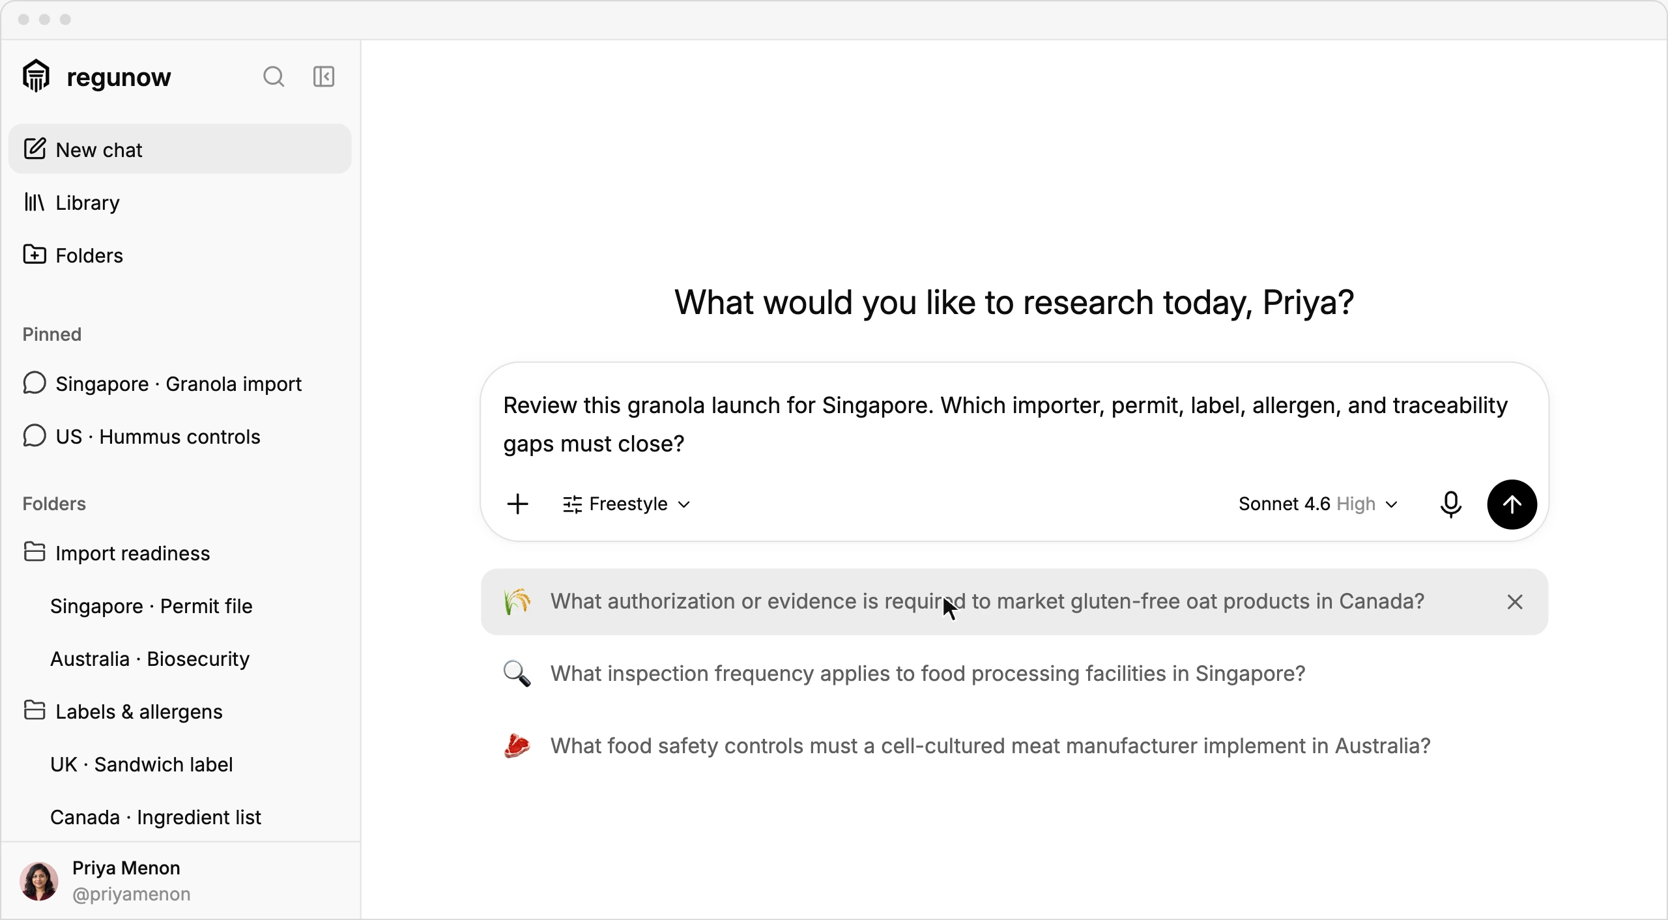Open pinned Singapore · Granola import chat
The image size is (1668, 920).
click(180, 384)
